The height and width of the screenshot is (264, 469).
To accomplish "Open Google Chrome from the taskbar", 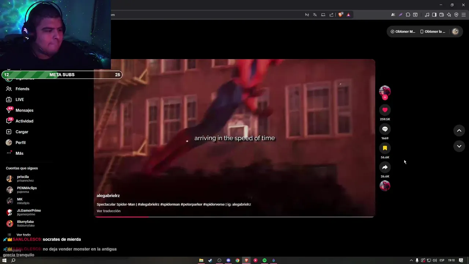I will (x=237, y=260).
